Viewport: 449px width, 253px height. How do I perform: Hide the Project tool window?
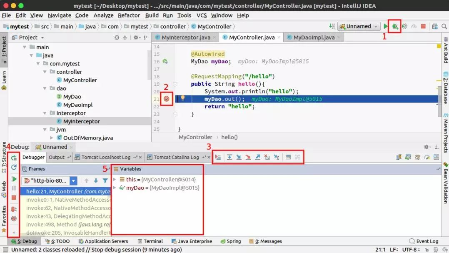(x=146, y=38)
